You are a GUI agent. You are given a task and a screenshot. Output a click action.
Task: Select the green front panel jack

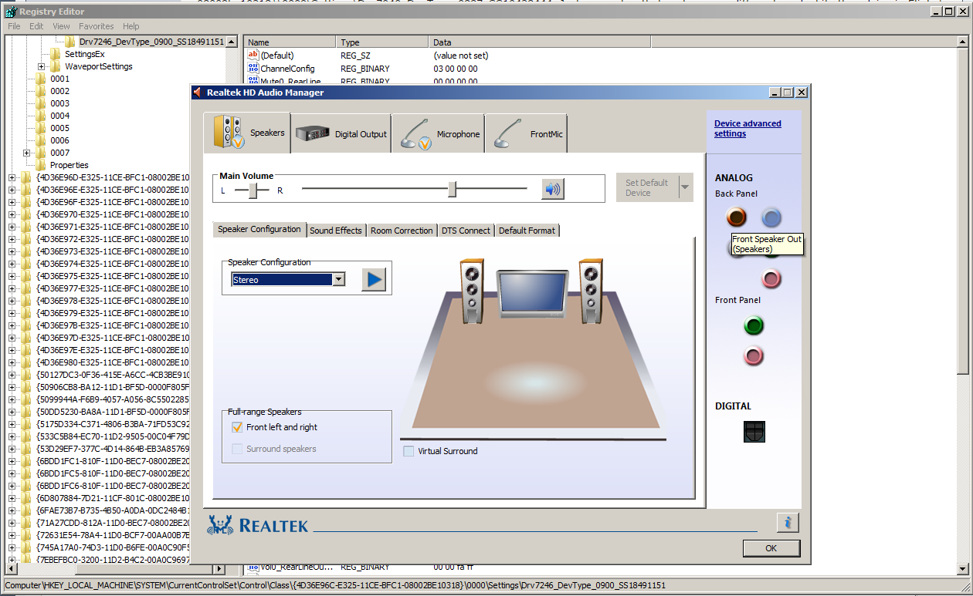click(x=754, y=325)
